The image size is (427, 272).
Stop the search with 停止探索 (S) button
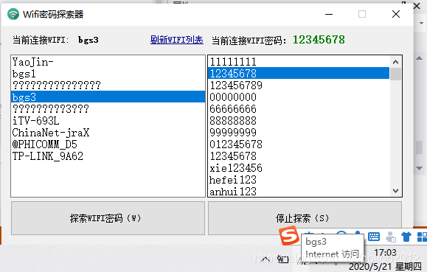coord(305,218)
